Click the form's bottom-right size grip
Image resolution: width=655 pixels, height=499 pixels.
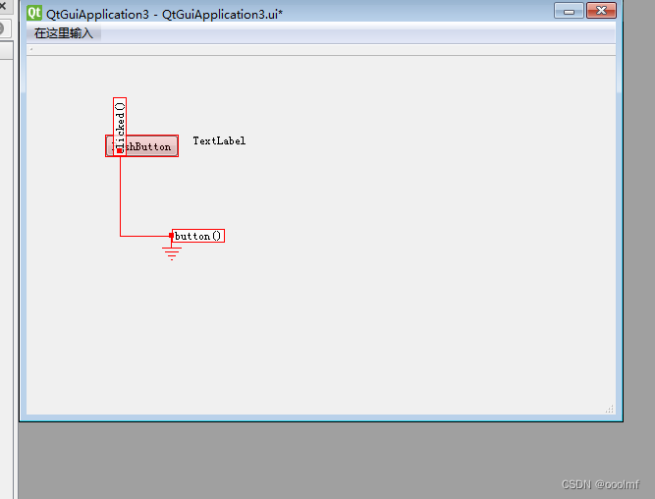610,409
